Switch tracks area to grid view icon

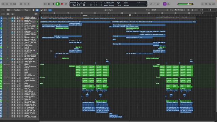tap(37, 10)
